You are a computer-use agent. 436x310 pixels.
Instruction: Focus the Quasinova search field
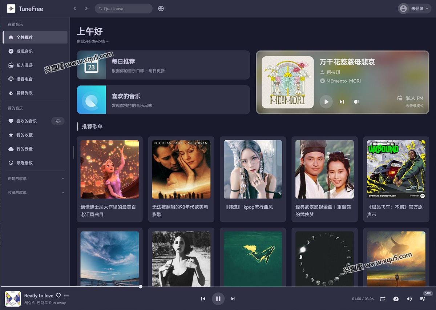point(124,8)
